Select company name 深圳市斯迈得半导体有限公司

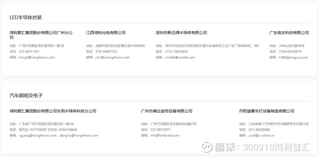click(x=181, y=32)
